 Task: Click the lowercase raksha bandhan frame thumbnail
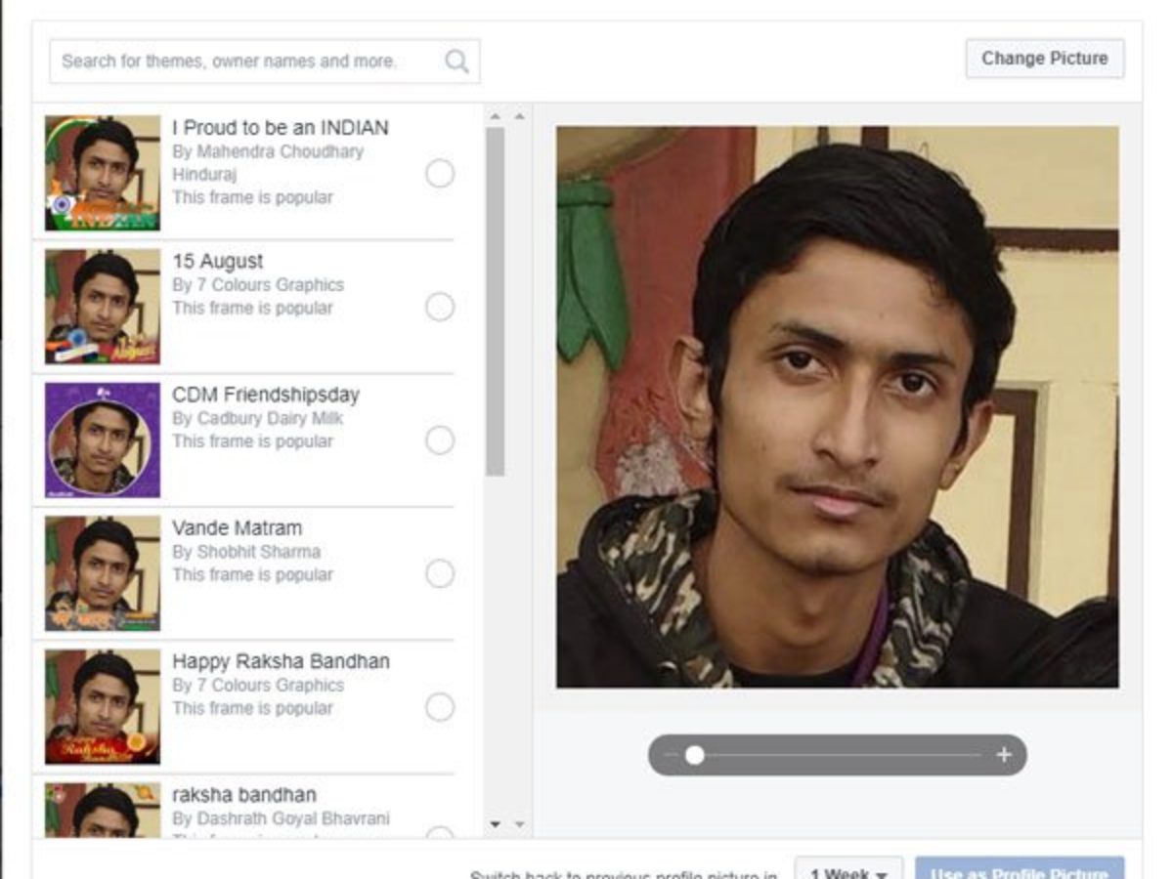(103, 810)
